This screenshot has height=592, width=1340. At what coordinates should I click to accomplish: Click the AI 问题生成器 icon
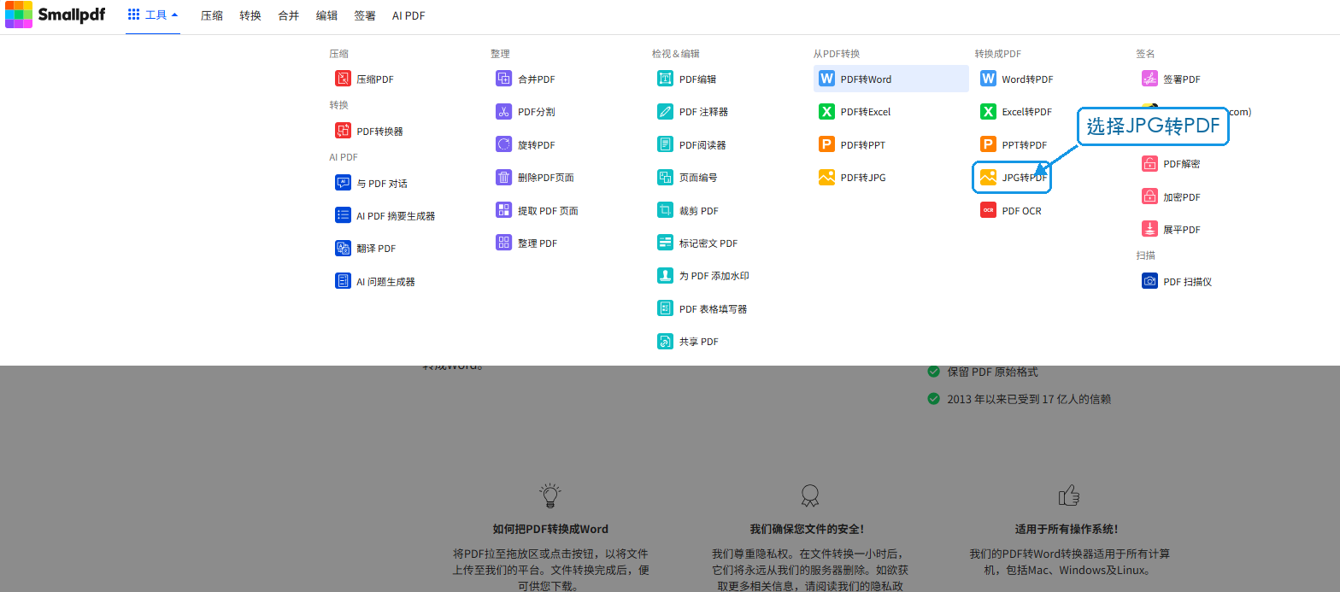[343, 281]
